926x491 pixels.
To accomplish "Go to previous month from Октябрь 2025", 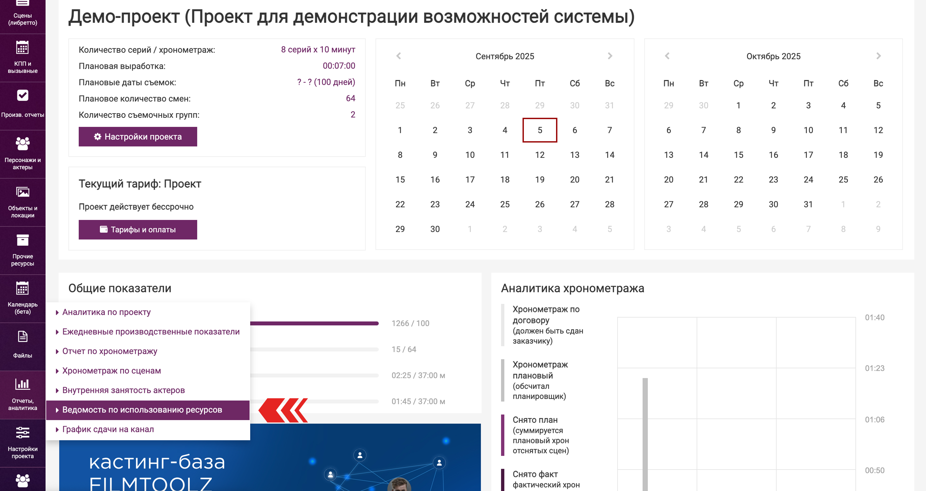I will point(667,56).
